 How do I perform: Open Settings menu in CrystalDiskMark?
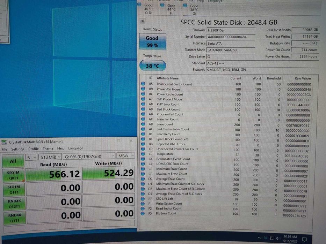coord(18,149)
